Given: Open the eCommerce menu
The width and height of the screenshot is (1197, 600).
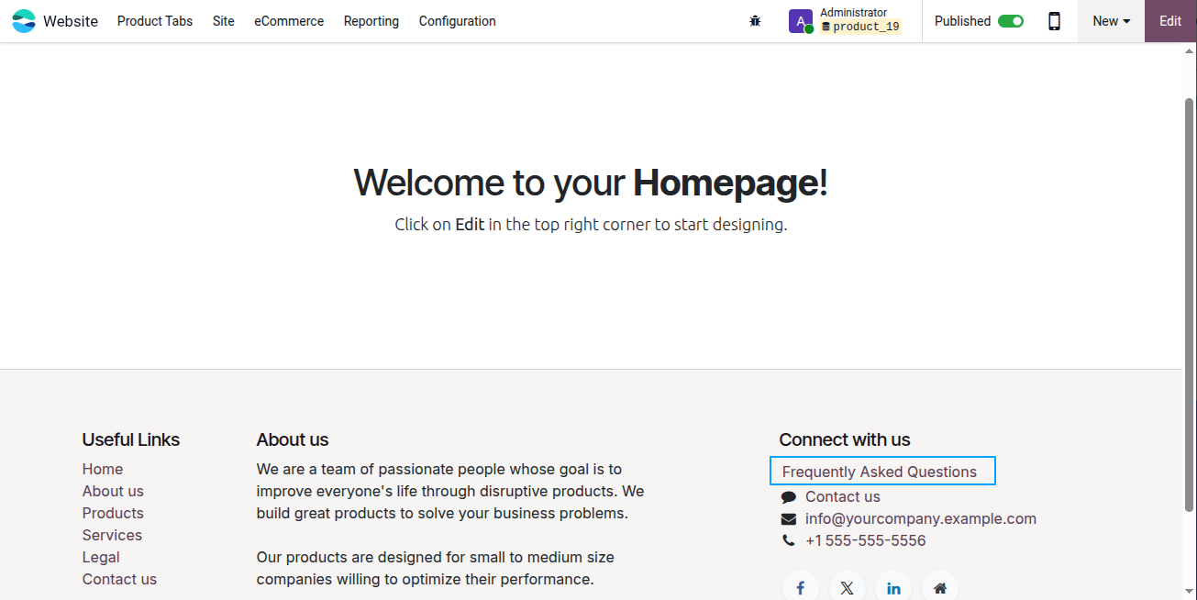Looking at the screenshot, I should (289, 21).
